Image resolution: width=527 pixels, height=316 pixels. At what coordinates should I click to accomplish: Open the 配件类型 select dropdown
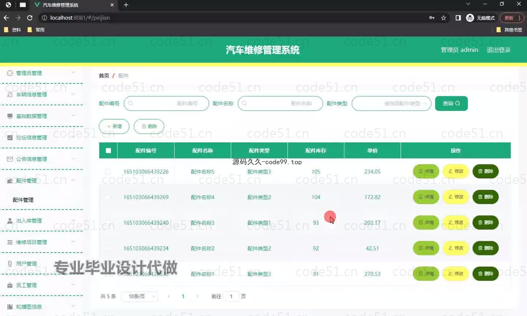pos(392,104)
